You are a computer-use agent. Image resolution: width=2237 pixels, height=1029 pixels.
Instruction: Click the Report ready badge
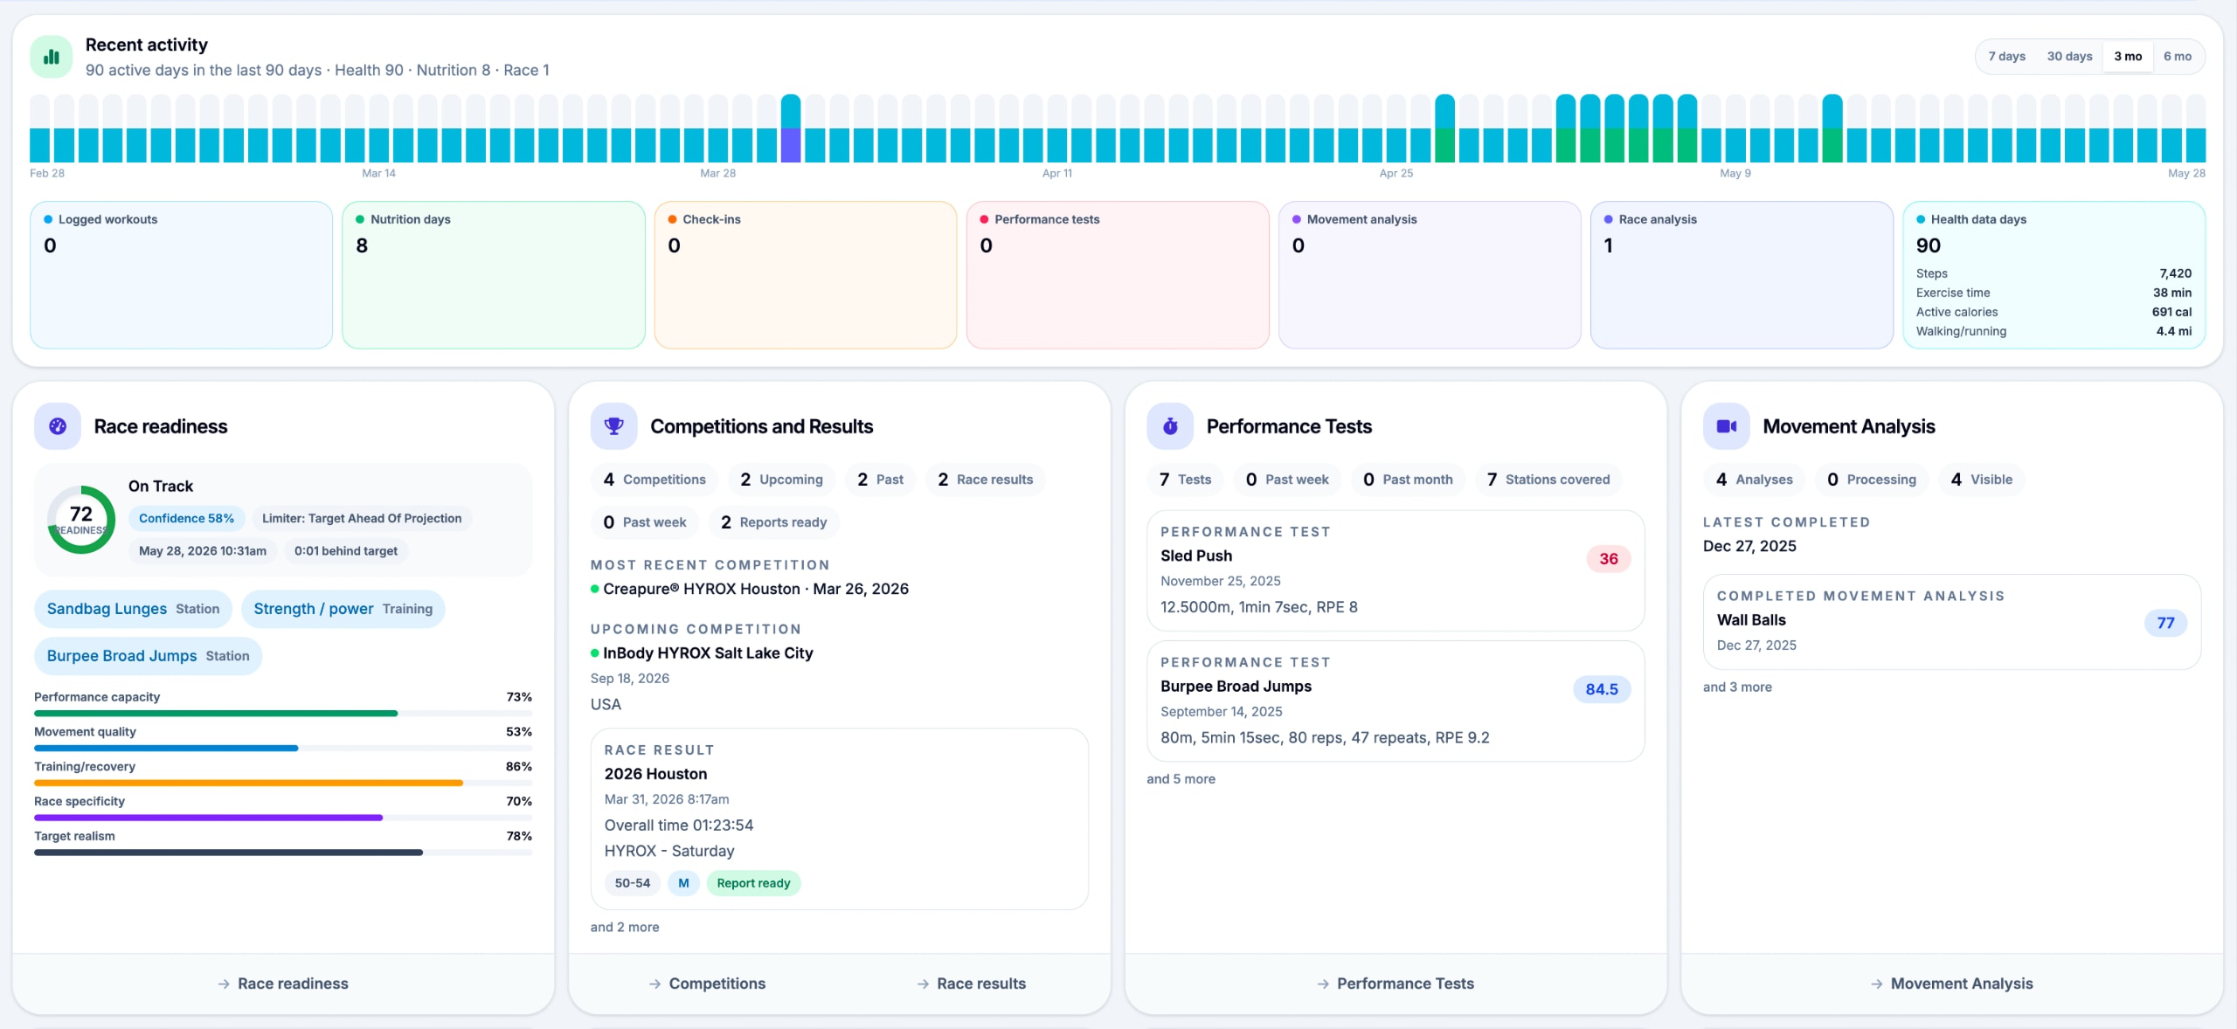click(x=753, y=884)
